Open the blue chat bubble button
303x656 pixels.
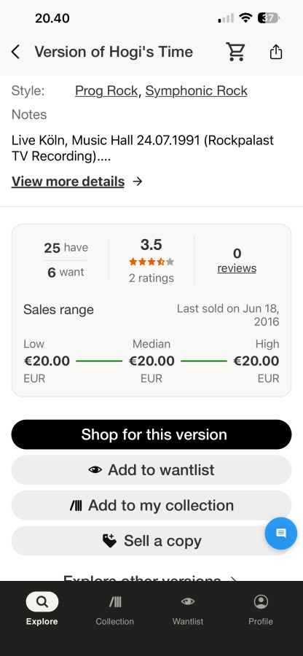point(281,533)
